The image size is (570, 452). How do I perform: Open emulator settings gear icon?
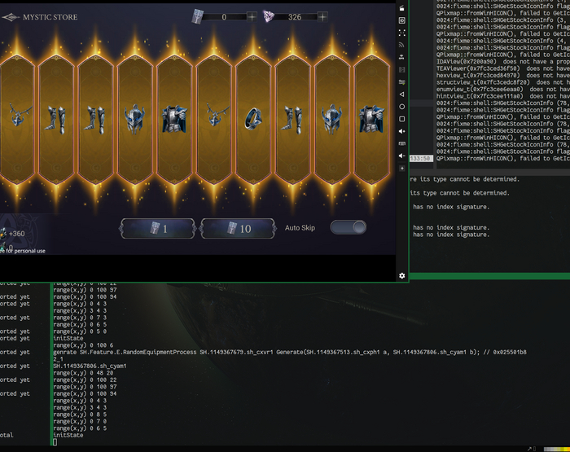tap(401, 276)
